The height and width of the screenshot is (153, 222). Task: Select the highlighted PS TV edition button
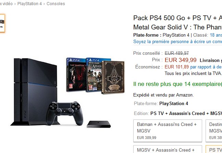tap(215, 150)
